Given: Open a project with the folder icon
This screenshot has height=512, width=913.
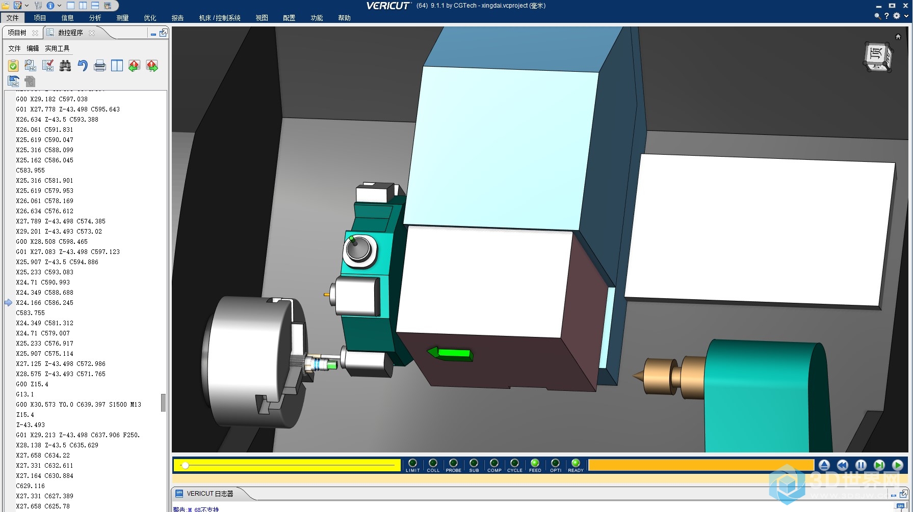Looking at the screenshot, I should 5,6.
